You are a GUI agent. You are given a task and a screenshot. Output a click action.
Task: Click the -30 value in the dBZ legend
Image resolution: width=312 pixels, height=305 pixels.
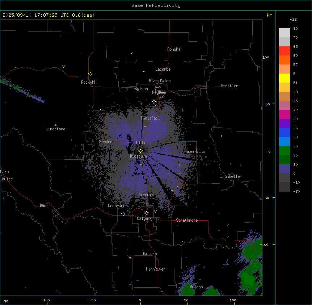pos(296,192)
